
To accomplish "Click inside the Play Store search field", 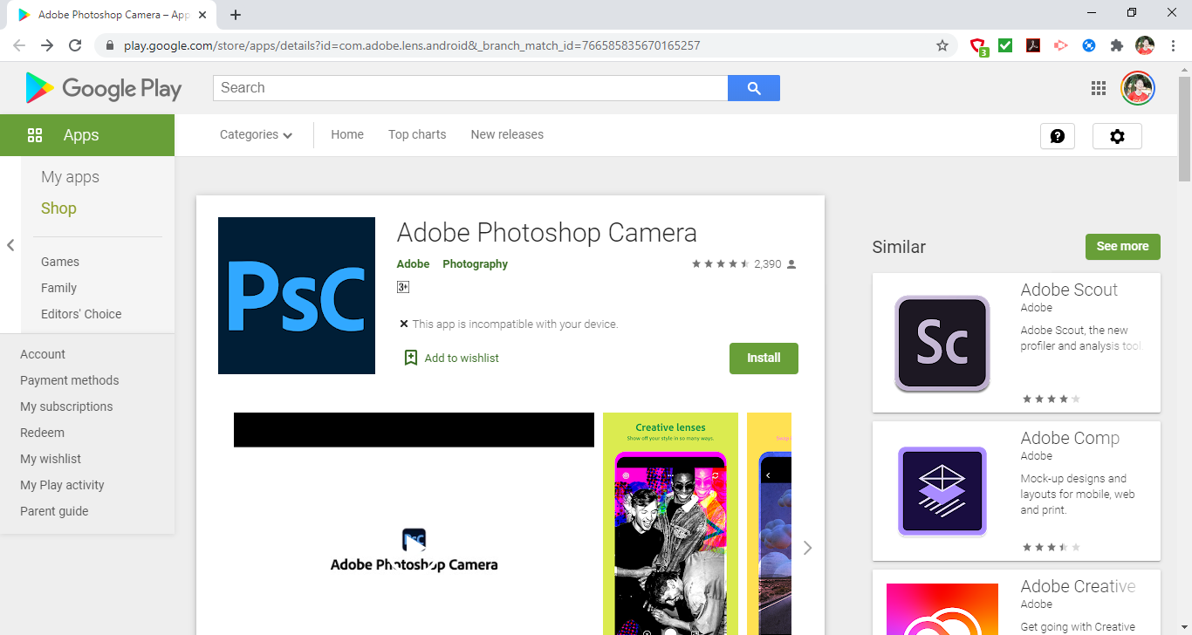I will coord(469,87).
